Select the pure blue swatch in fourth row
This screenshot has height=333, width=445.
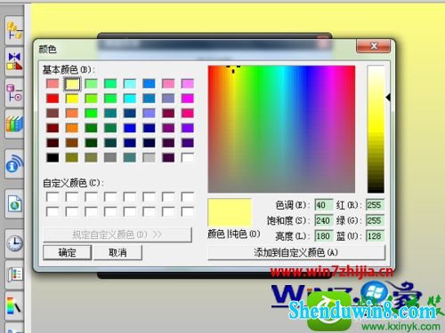pos(130,128)
